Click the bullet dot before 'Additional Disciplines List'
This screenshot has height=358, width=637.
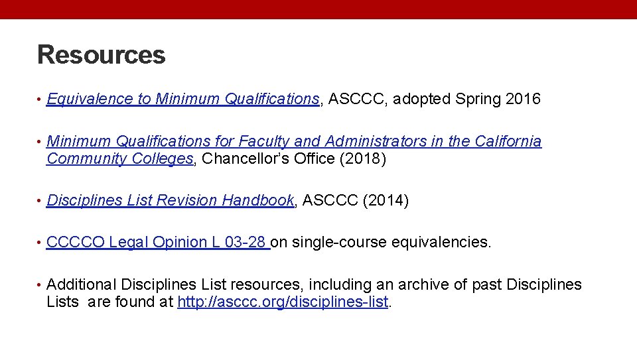point(40,286)
